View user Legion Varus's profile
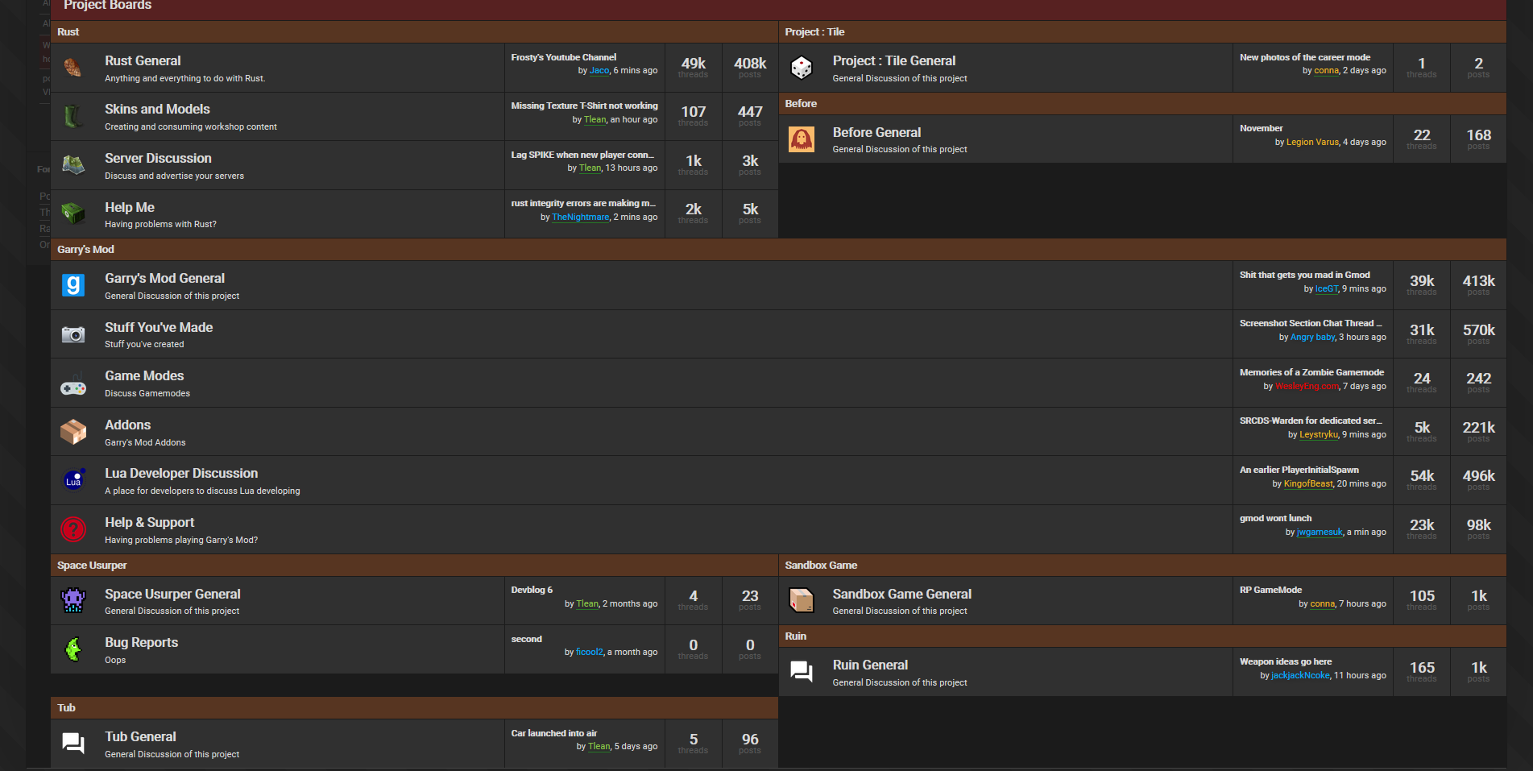The image size is (1533, 771). pos(1312,143)
